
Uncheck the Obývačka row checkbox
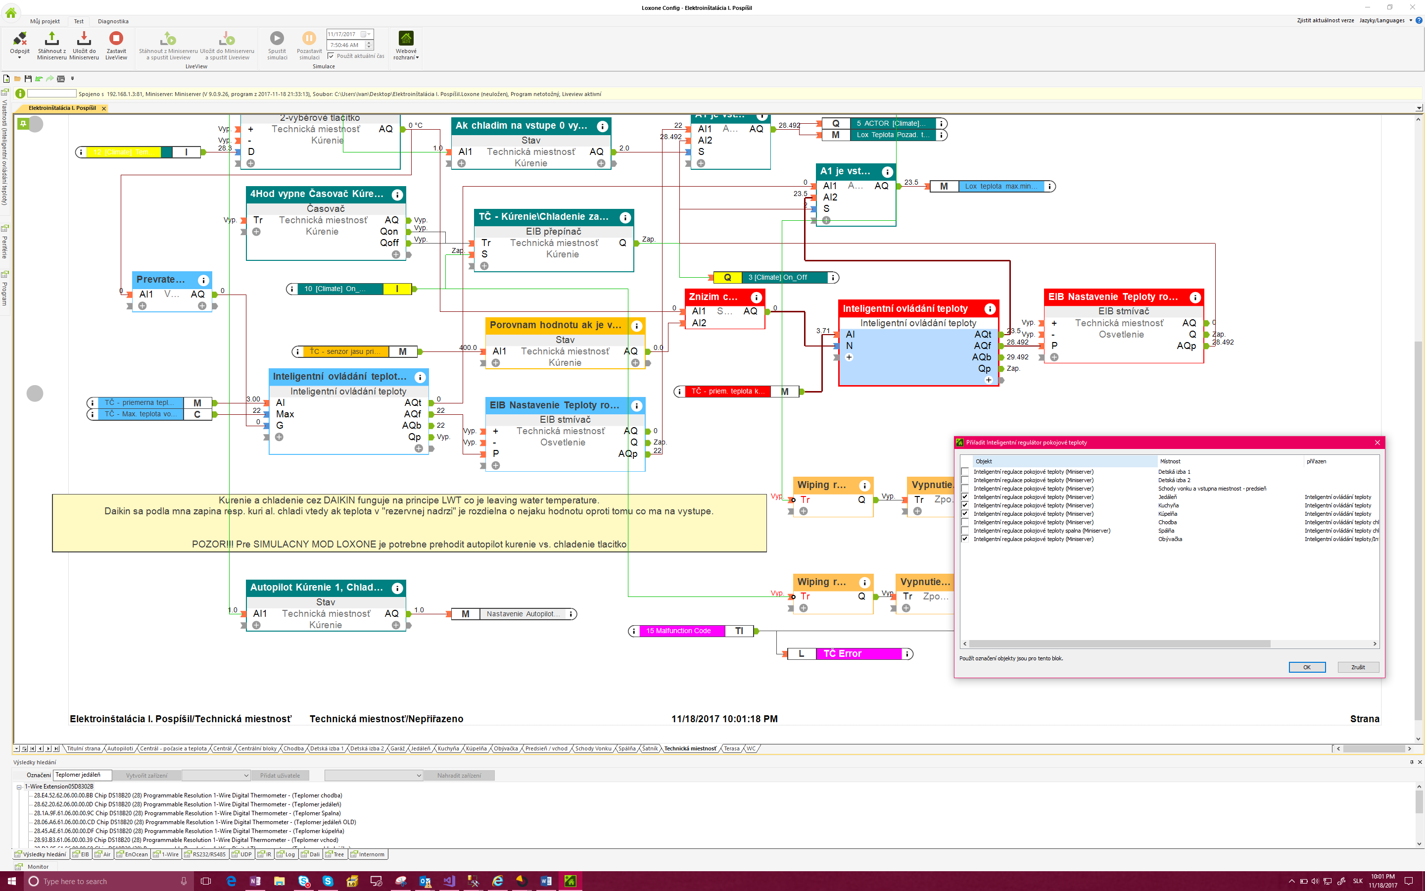[964, 539]
